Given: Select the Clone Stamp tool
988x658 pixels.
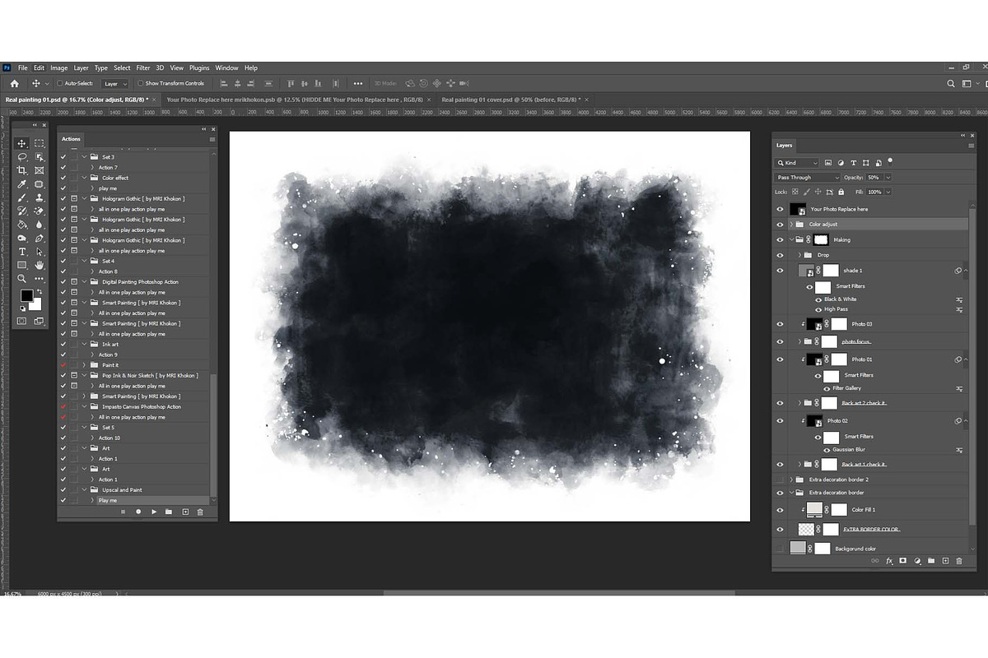Looking at the screenshot, I should pyautogui.click(x=40, y=197).
